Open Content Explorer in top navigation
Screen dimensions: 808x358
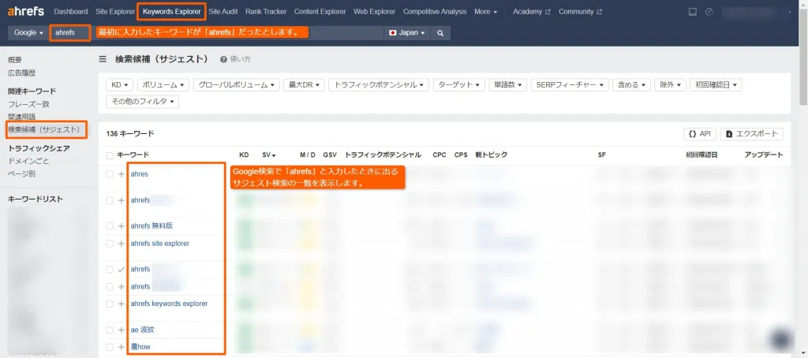coord(320,12)
